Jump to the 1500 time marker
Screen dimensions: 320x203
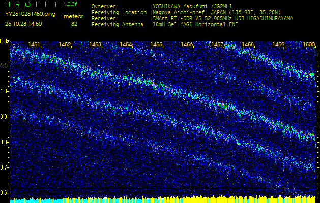[308, 45]
